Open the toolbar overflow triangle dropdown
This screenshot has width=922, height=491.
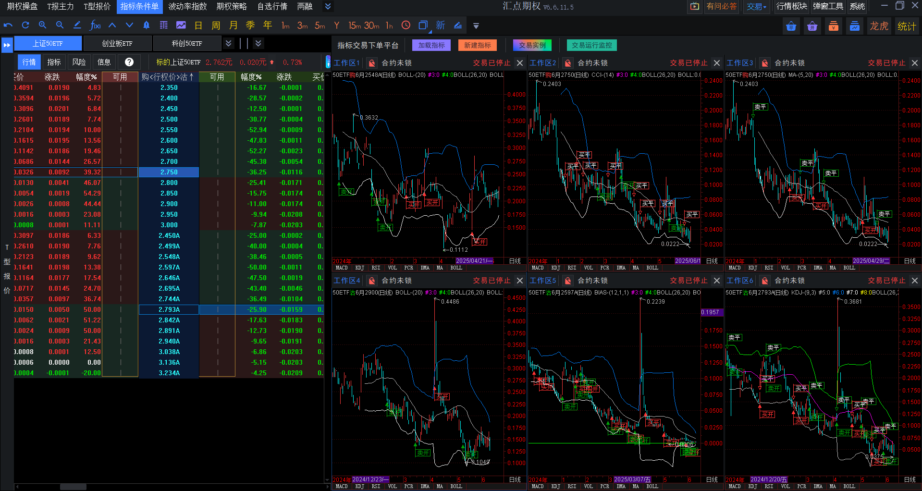(476, 26)
